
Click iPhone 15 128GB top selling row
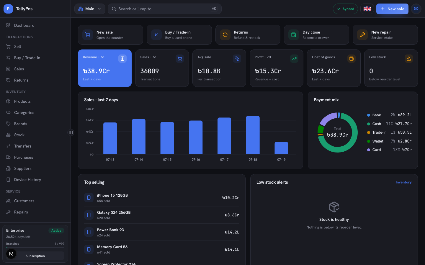coord(162,198)
